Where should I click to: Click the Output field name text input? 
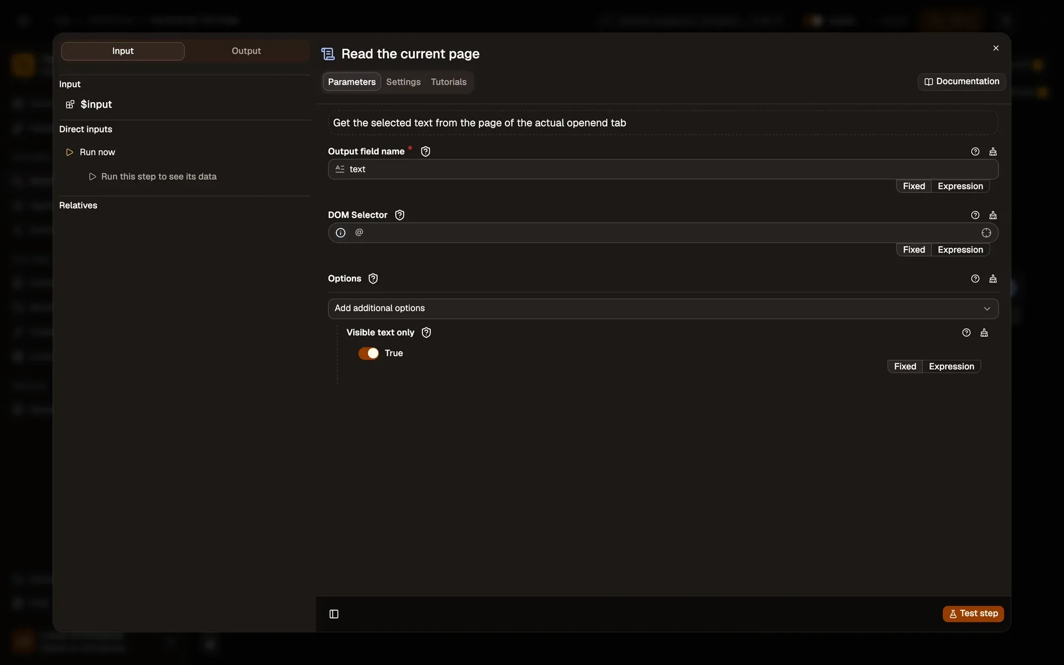tap(663, 169)
